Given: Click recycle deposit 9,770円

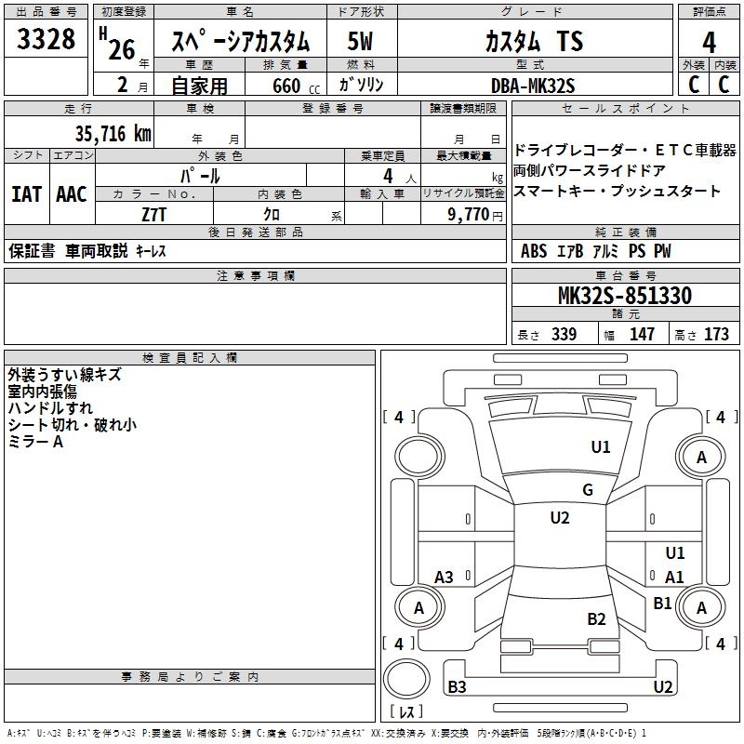Looking at the screenshot, I should 475,215.
